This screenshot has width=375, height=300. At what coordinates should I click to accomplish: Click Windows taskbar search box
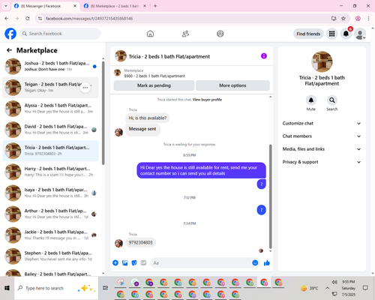pos(56,288)
